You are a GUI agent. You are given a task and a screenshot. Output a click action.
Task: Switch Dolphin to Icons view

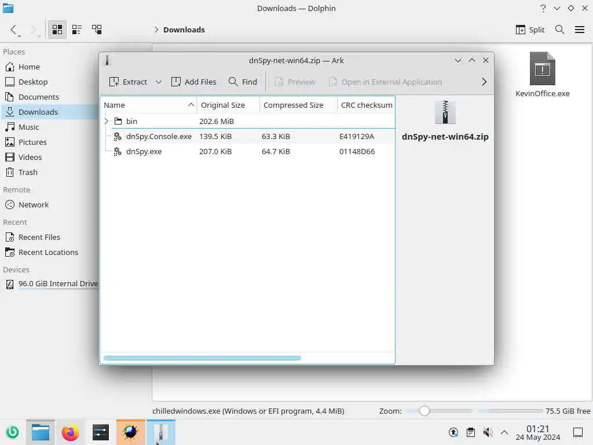[x=57, y=30]
